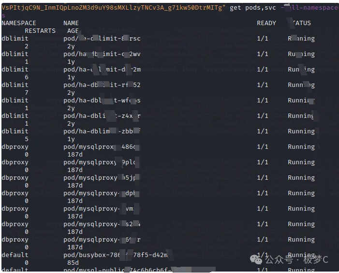This screenshot has height=273, width=339.
Task: Click the READY column header
Action: click(266, 23)
